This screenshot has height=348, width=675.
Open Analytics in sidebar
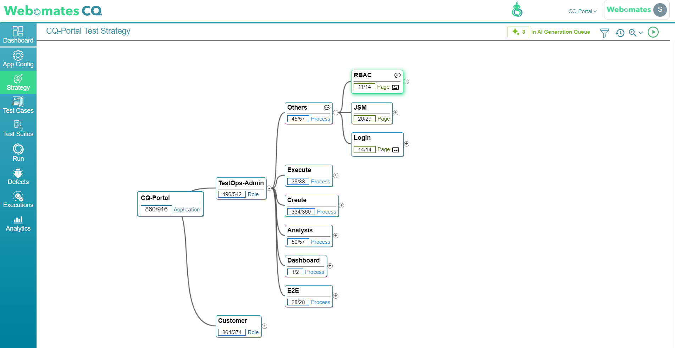pyautogui.click(x=18, y=223)
